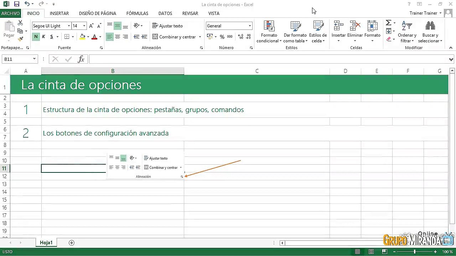Toggle center horizontal alignment in the ribbon
Image resolution: width=456 pixels, height=256 pixels.
tap(117, 37)
